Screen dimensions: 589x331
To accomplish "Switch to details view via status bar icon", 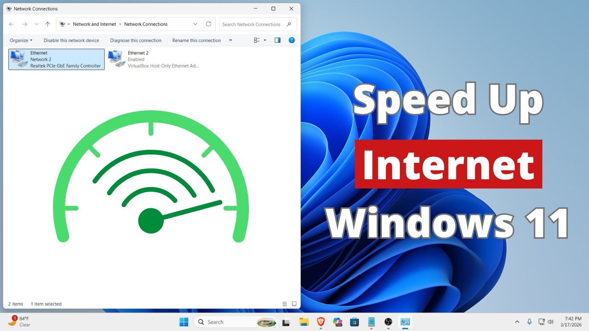I will (x=284, y=304).
